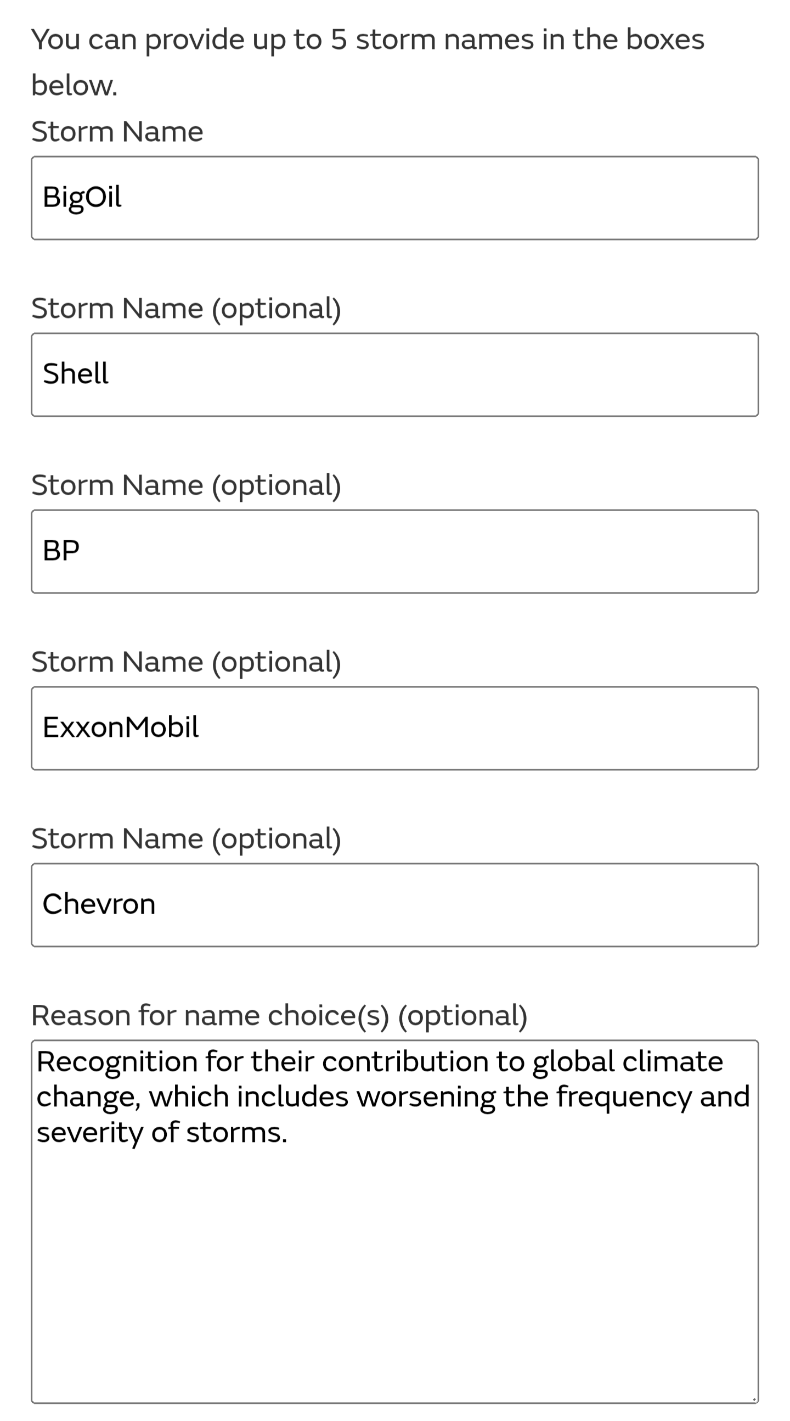Viewport: 790px width, 1421px height.
Task: Click the optional label above the BP field
Action: (x=187, y=485)
